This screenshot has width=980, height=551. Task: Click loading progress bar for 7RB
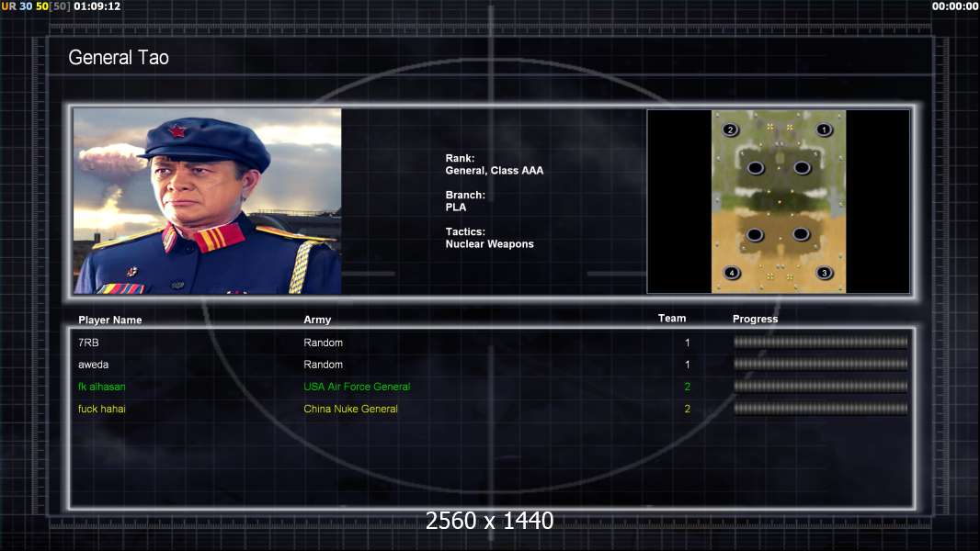point(821,342)
